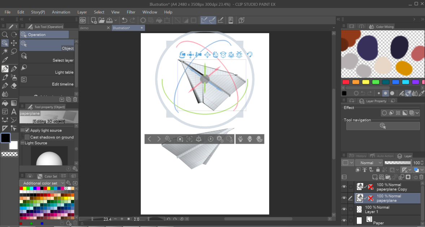Open Layer Property effect dropdown arrow

[x=417, y=113]
